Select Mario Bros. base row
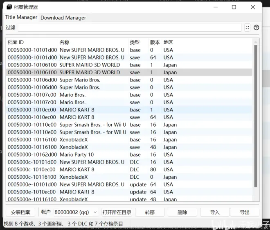270x230 pixels. coord(129,95)
